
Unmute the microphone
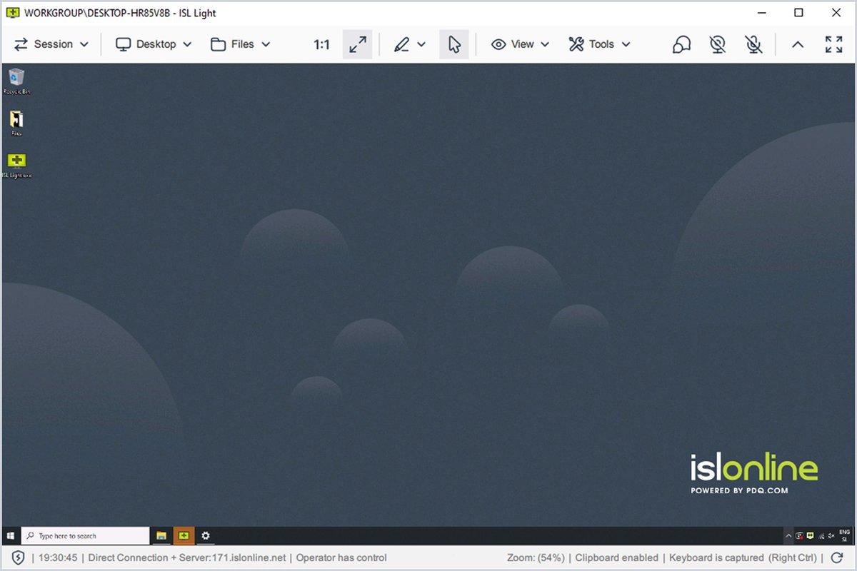754,44
